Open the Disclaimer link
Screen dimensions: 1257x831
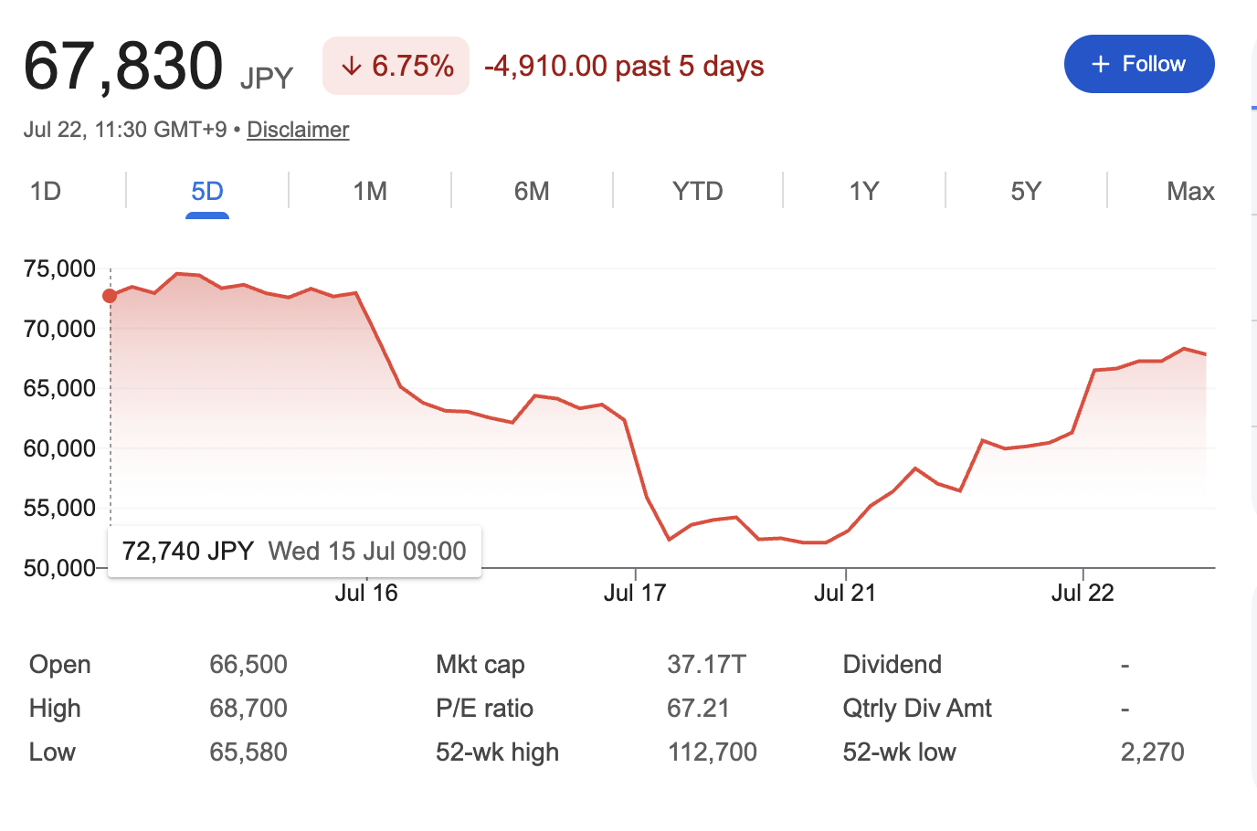tap(298, 130)
